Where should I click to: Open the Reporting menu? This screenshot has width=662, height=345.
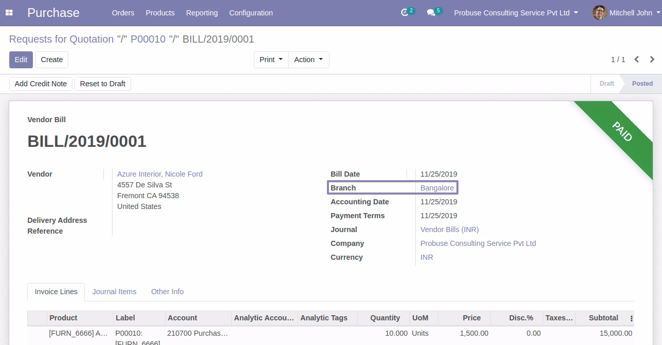202,13
